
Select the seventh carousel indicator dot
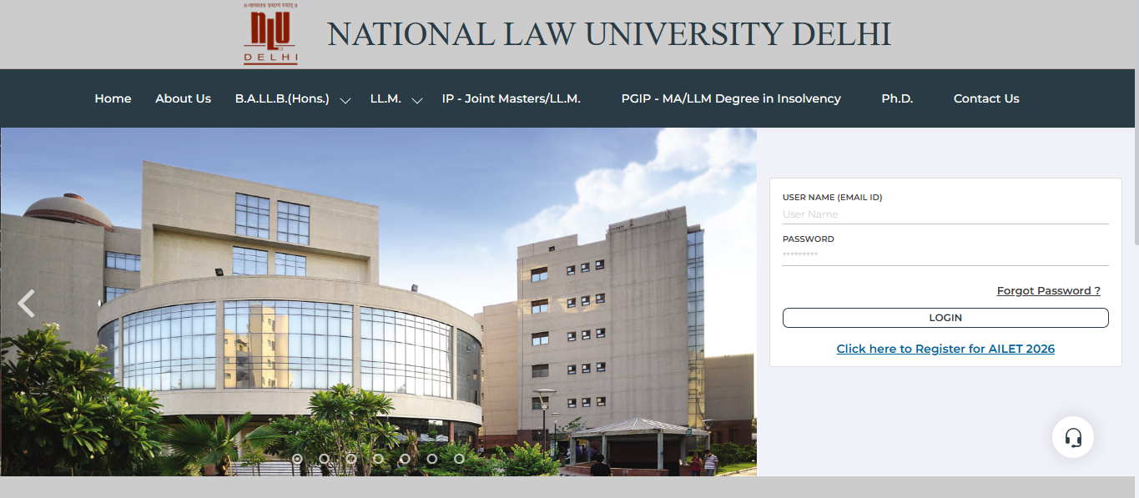[x=459, y=458]
